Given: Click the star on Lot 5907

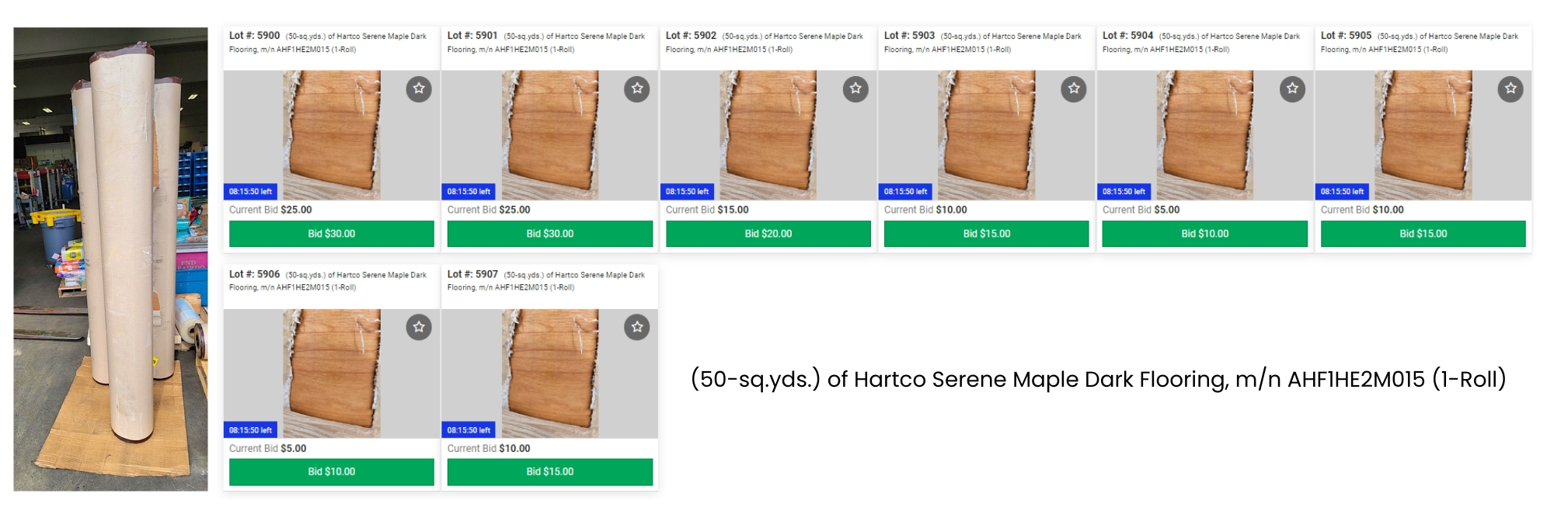Looking at the screenshot, I should (637, 327).
